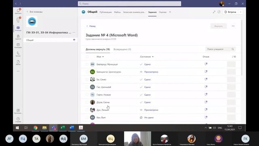Select the Общий channel in team list

coord(50,40)
